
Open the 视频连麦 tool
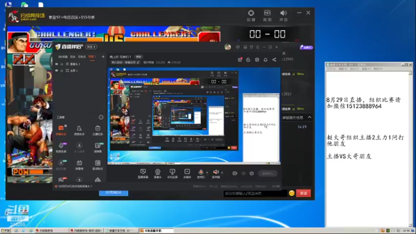pos(61,148)
